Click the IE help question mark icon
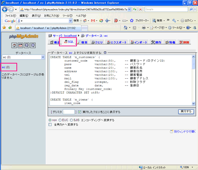Viewport: 198px width, 170px height. 188,28
